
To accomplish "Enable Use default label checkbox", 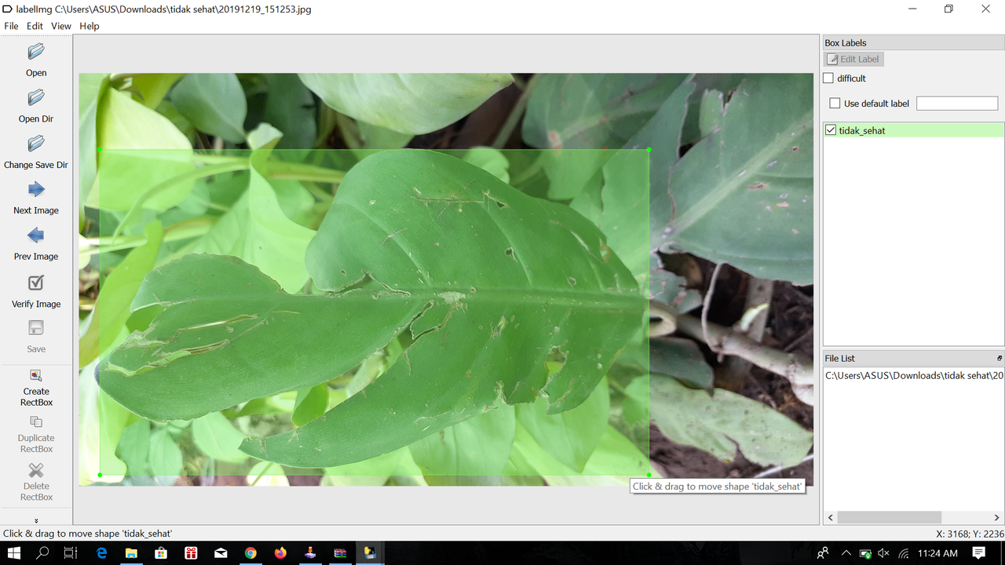I will [x=835, y=104].
